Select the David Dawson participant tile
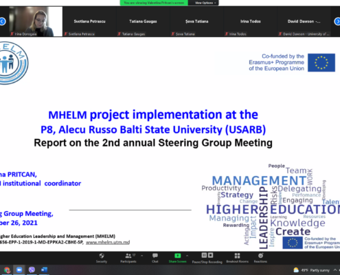Image resolution: width=340 pixels, height=275 pixels. (304, 21)
